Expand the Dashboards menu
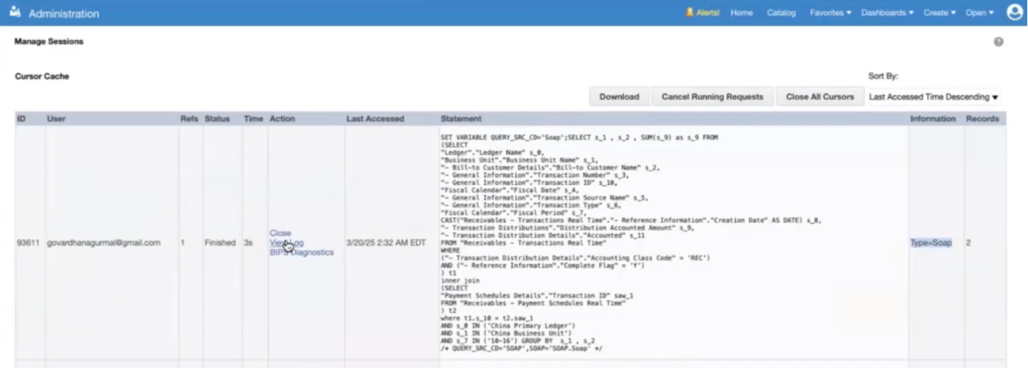The height and width of the screenshot is (368, 1028). click(887, 13)
